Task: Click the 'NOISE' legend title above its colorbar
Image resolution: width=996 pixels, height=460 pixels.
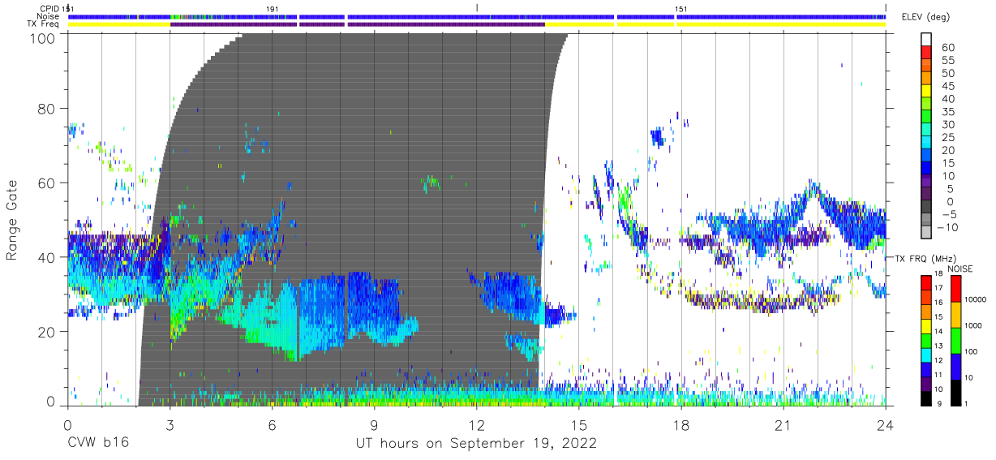Action: pos(959,269)
